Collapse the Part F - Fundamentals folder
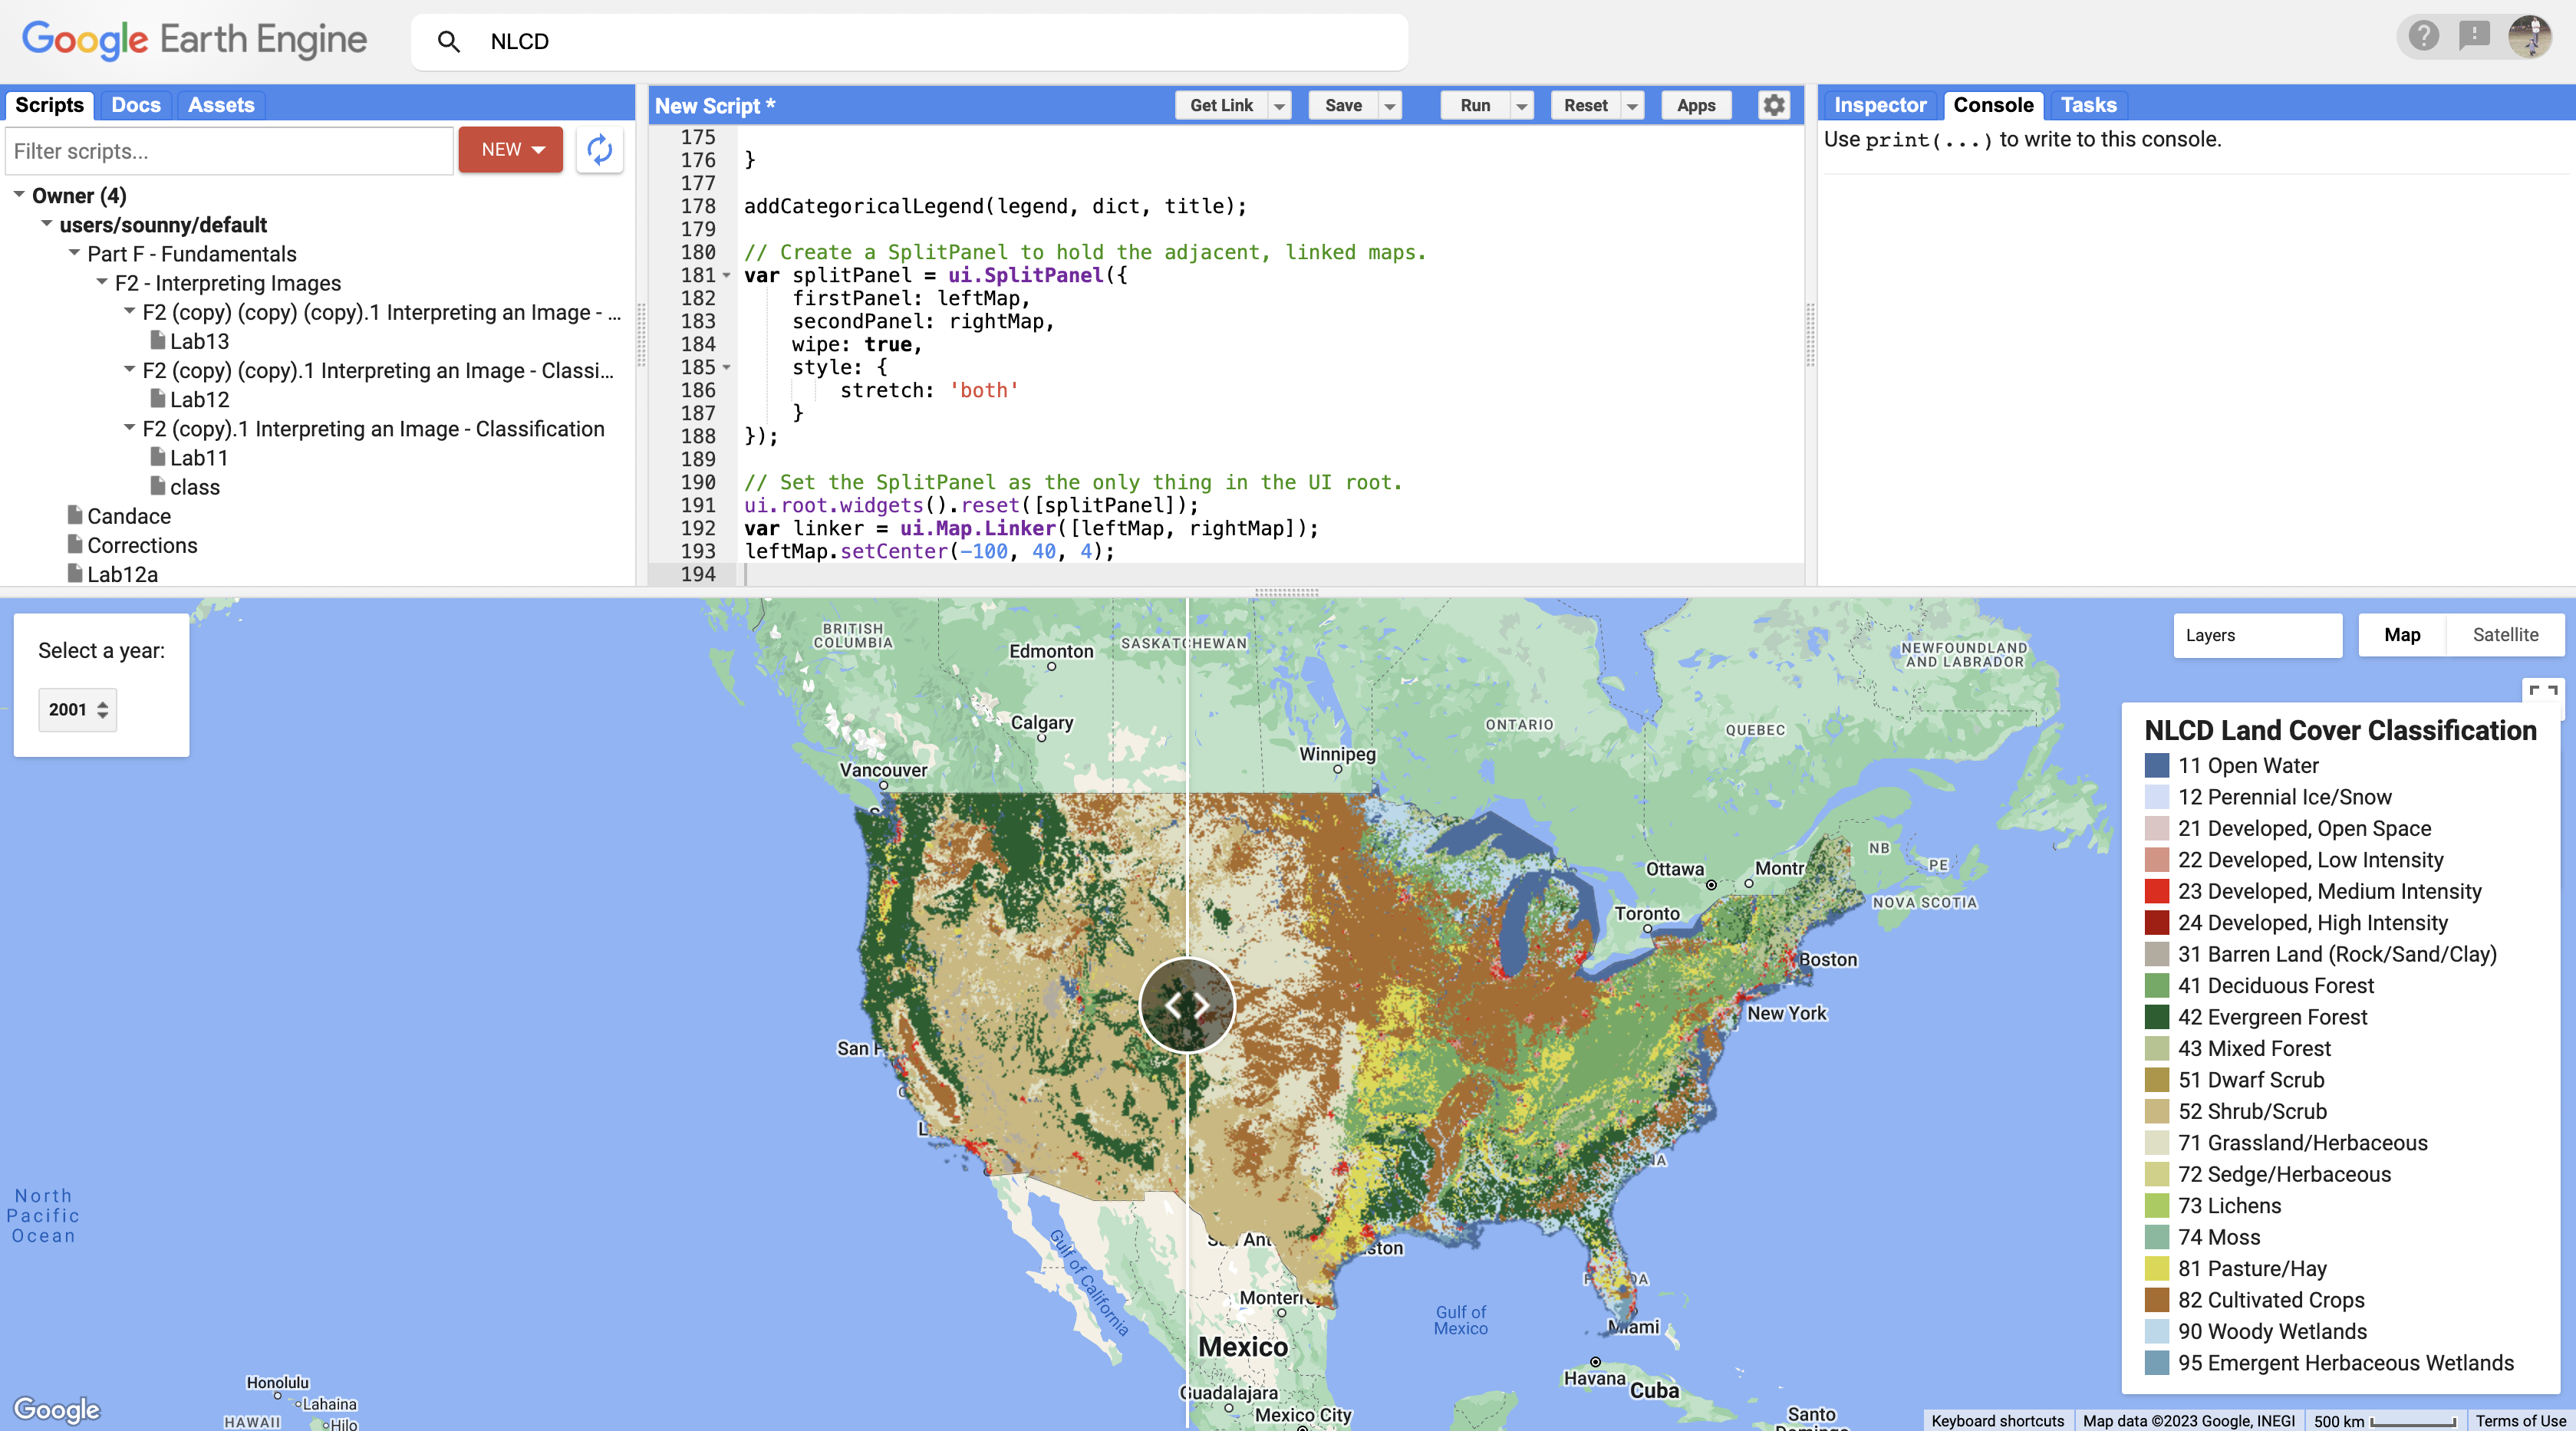This screenshot has height=1431, width=2576. pyautogui.click(x=73, y=254)
